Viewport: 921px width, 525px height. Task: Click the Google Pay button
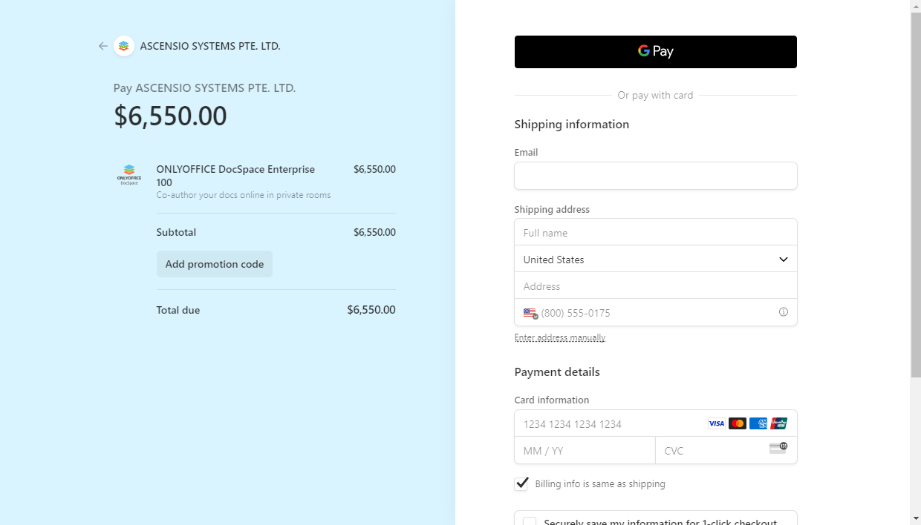tap(655, 52)
